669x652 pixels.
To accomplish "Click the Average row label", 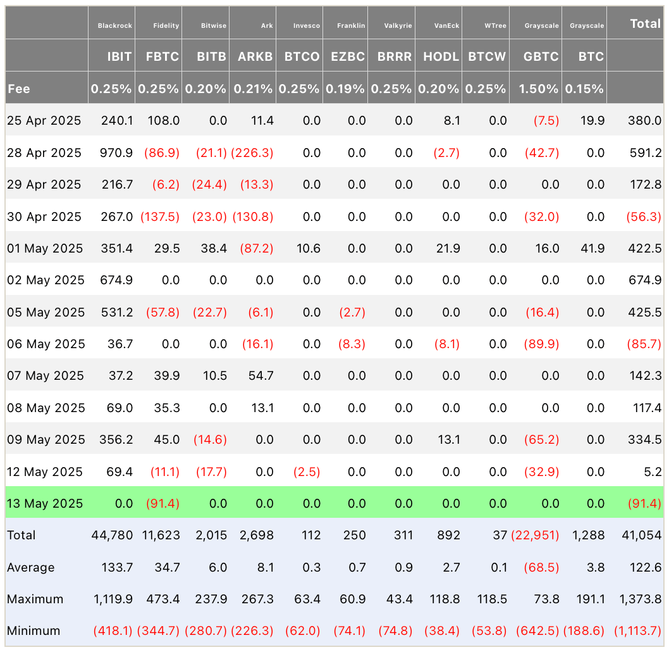I will tap(30, 567).
